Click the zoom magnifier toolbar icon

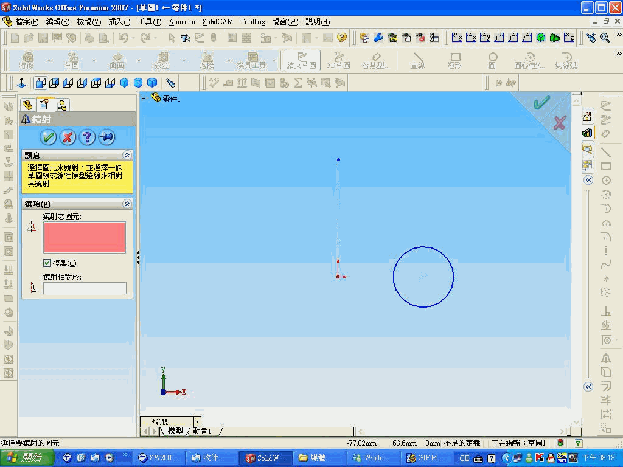pos(605,38)
